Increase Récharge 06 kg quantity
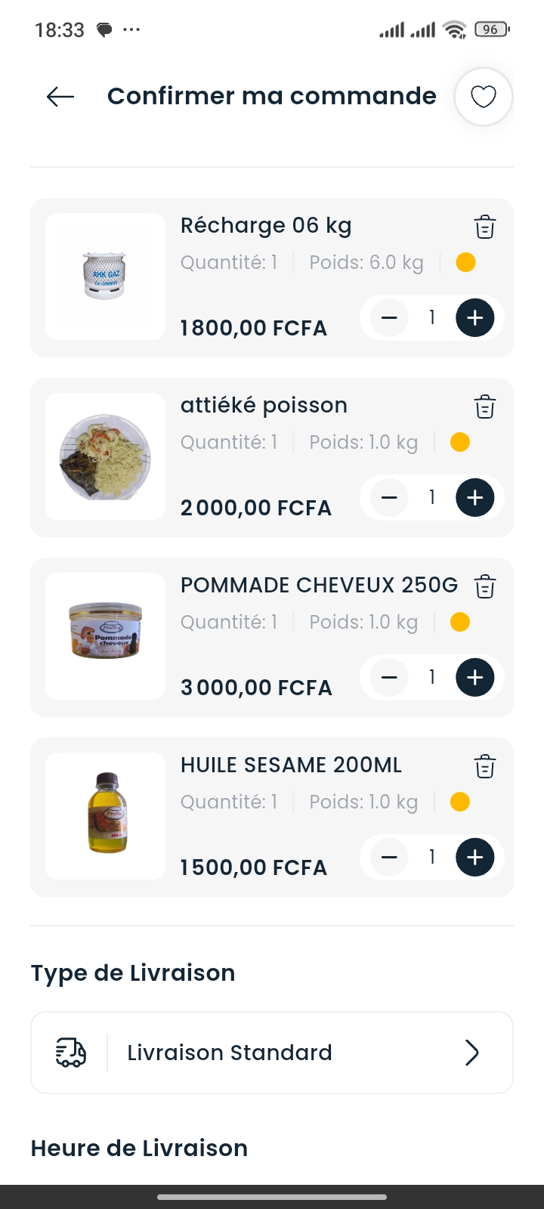 (x=475, y=318)
